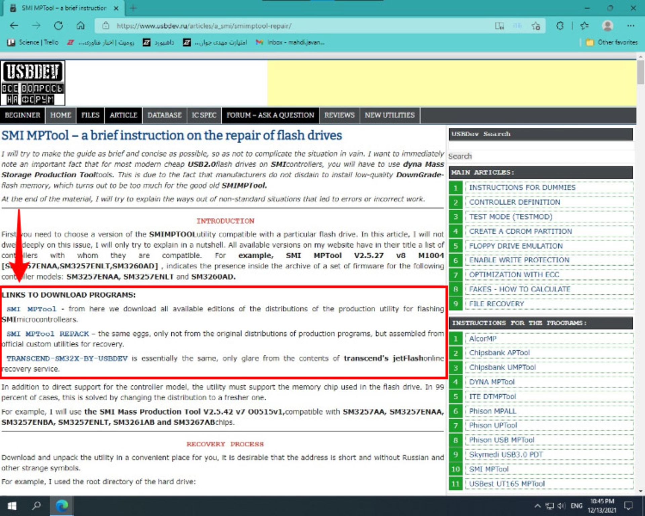Open Edge settings via ellipsis menu

point(630,26)
